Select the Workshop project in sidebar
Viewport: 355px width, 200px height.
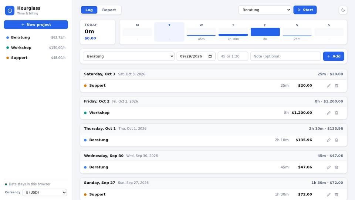(36, 48)
